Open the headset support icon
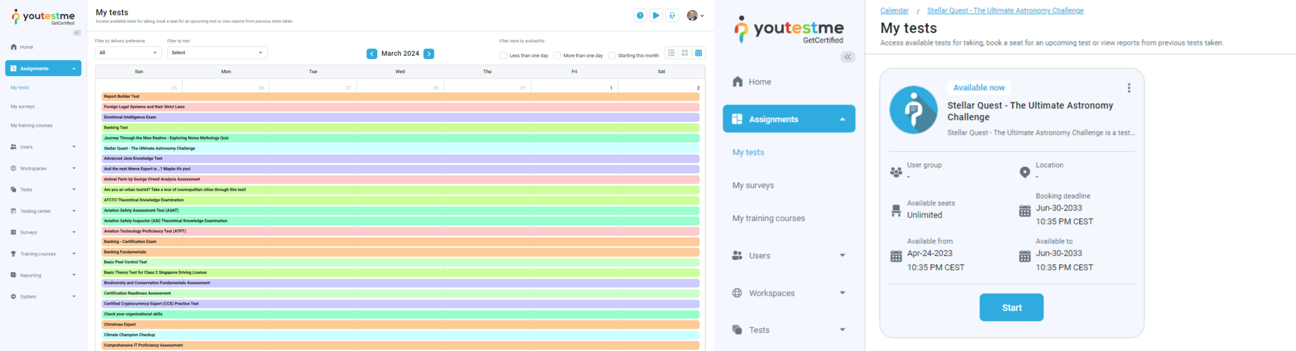The height and width of the screenshot is (351, 1296). (672, 16)
